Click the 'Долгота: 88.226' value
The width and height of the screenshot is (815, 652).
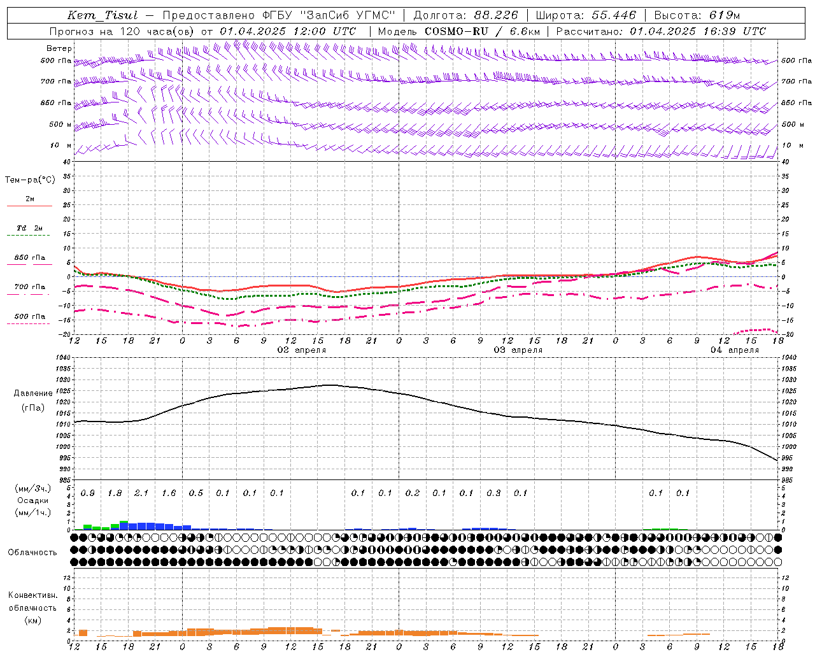466,15
